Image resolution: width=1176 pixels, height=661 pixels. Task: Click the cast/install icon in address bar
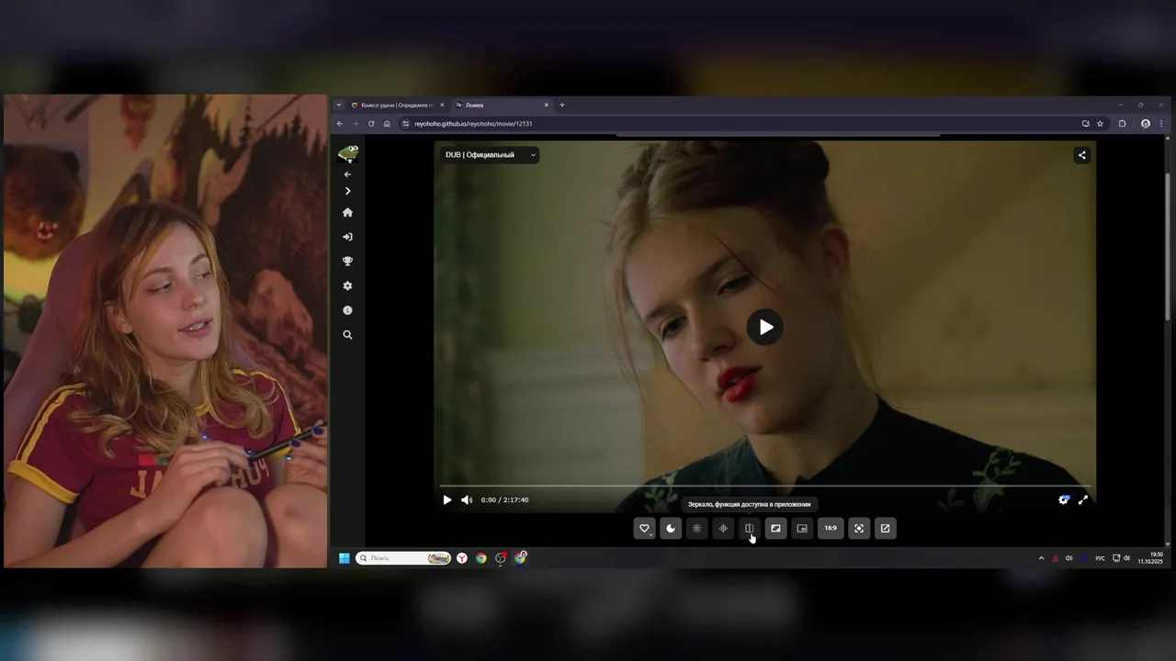click(1086, 123)
